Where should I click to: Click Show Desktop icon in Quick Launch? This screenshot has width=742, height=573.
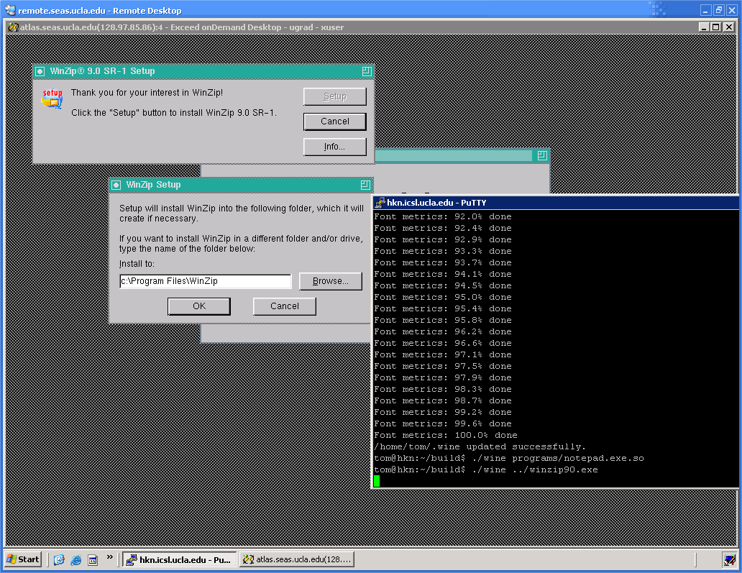point(59,559)
